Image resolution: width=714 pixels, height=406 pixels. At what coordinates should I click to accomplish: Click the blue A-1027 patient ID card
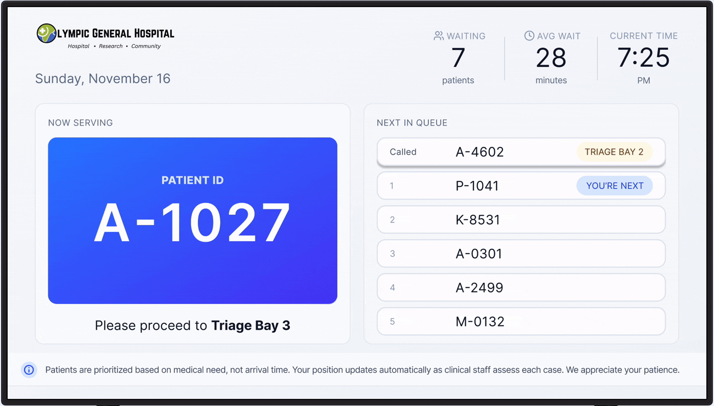[192, 220]
